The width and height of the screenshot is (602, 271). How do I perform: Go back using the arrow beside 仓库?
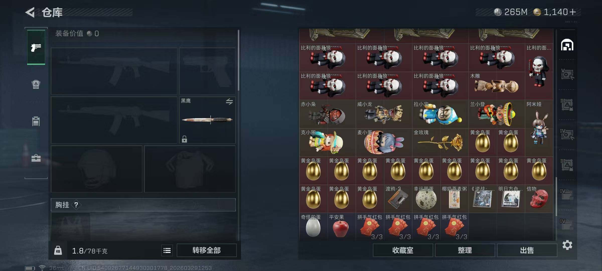[x=30, y=12]
